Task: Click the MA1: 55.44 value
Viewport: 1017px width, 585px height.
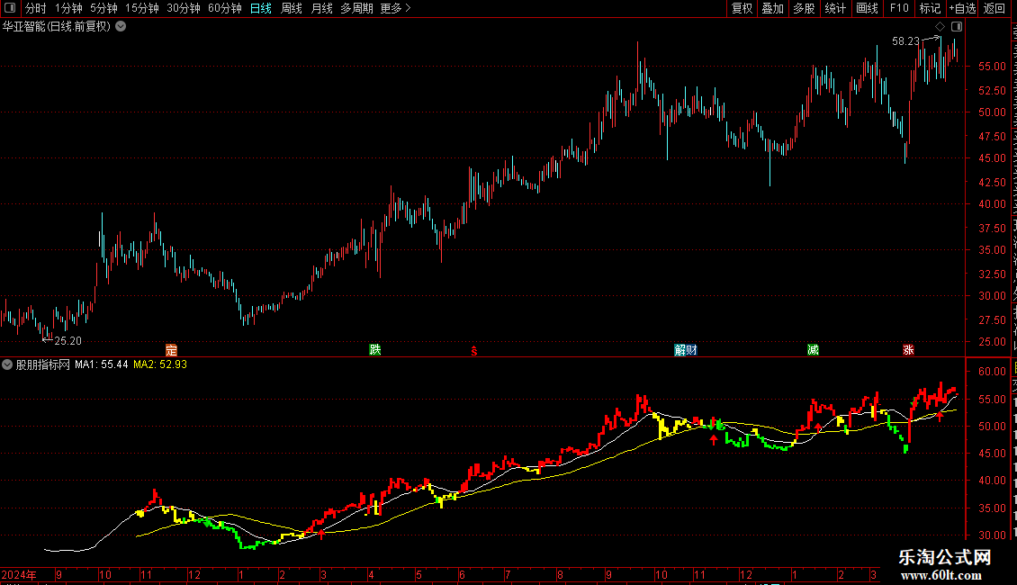Action: (101, 364)
